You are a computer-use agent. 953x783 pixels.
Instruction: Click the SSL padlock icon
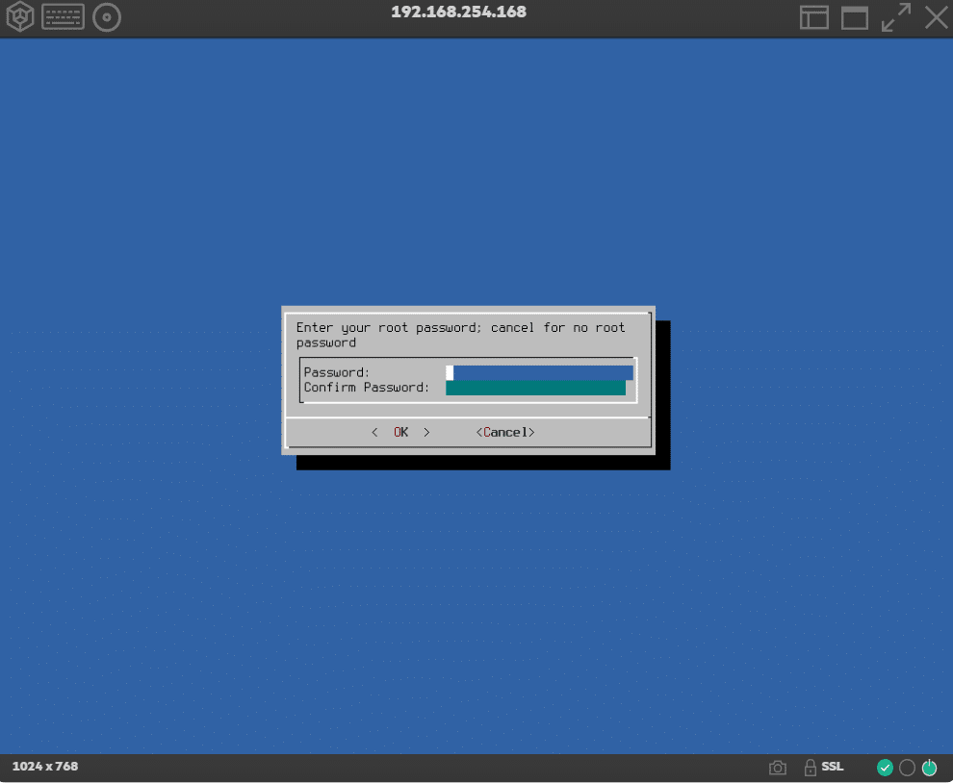coord(811,768)
